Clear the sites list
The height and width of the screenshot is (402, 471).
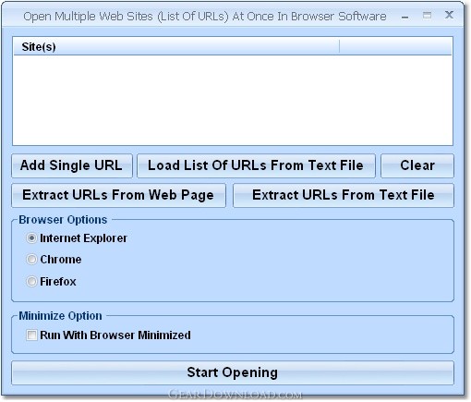[x=417, y=165]
